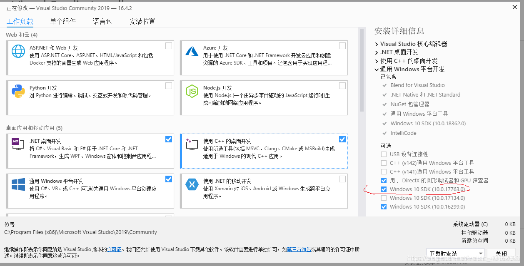Viewport: 524px width, 266px height.
Task: Click the included Windows 10 SDK (10.0.18362.0) item
Action: pyautogui.click(x=428, y=123)
